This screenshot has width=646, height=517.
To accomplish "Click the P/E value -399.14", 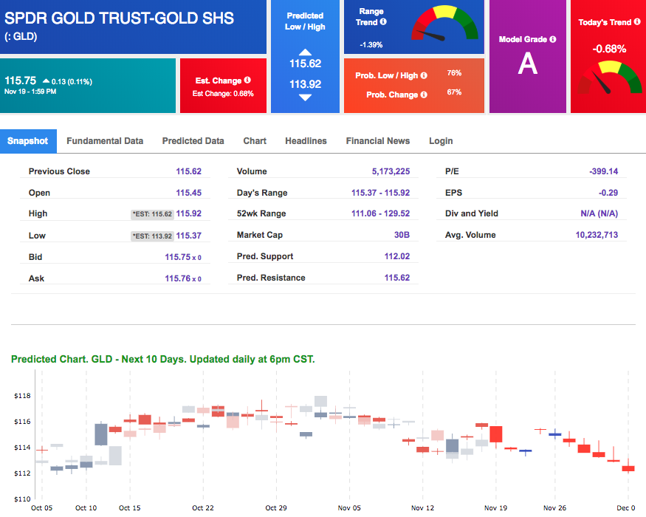I will click(604, 171).
